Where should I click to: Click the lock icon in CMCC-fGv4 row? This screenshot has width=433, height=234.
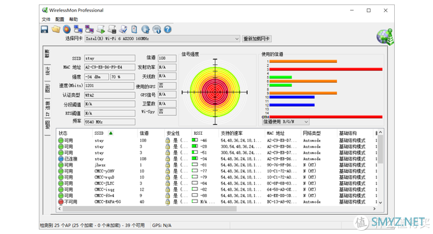pyautogui.click(x=167, y=196)
